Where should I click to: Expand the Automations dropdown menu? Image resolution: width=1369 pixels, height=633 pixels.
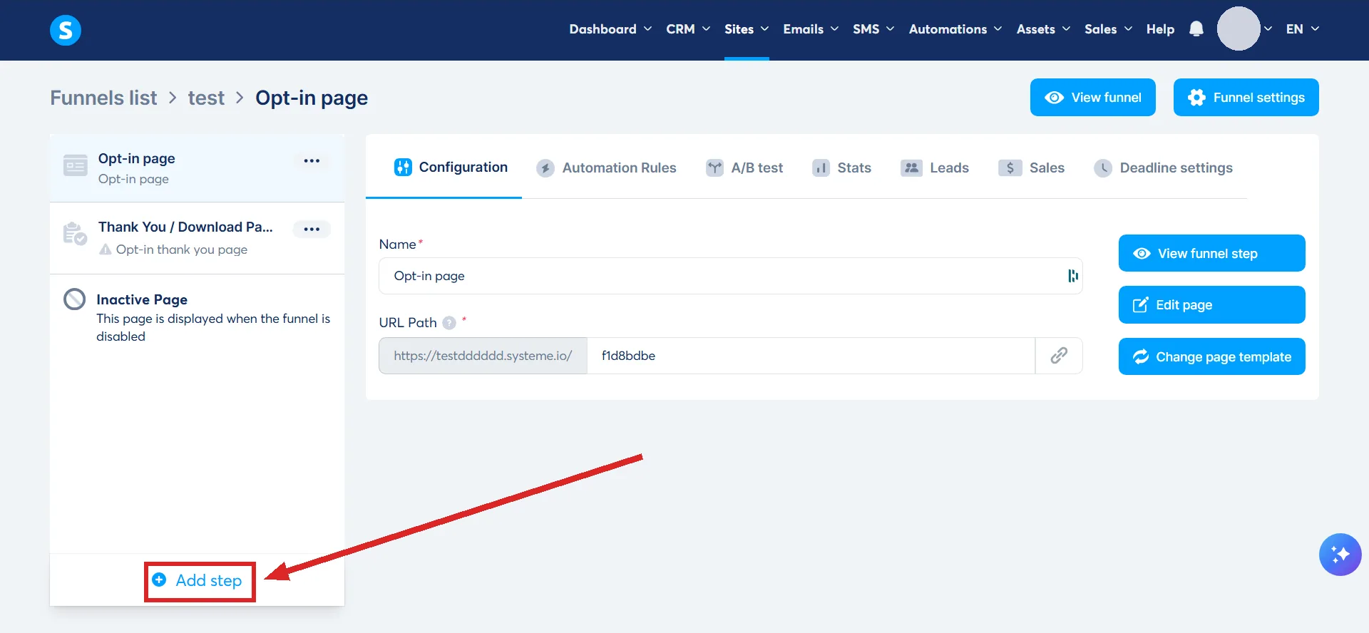tap(955, 29)
